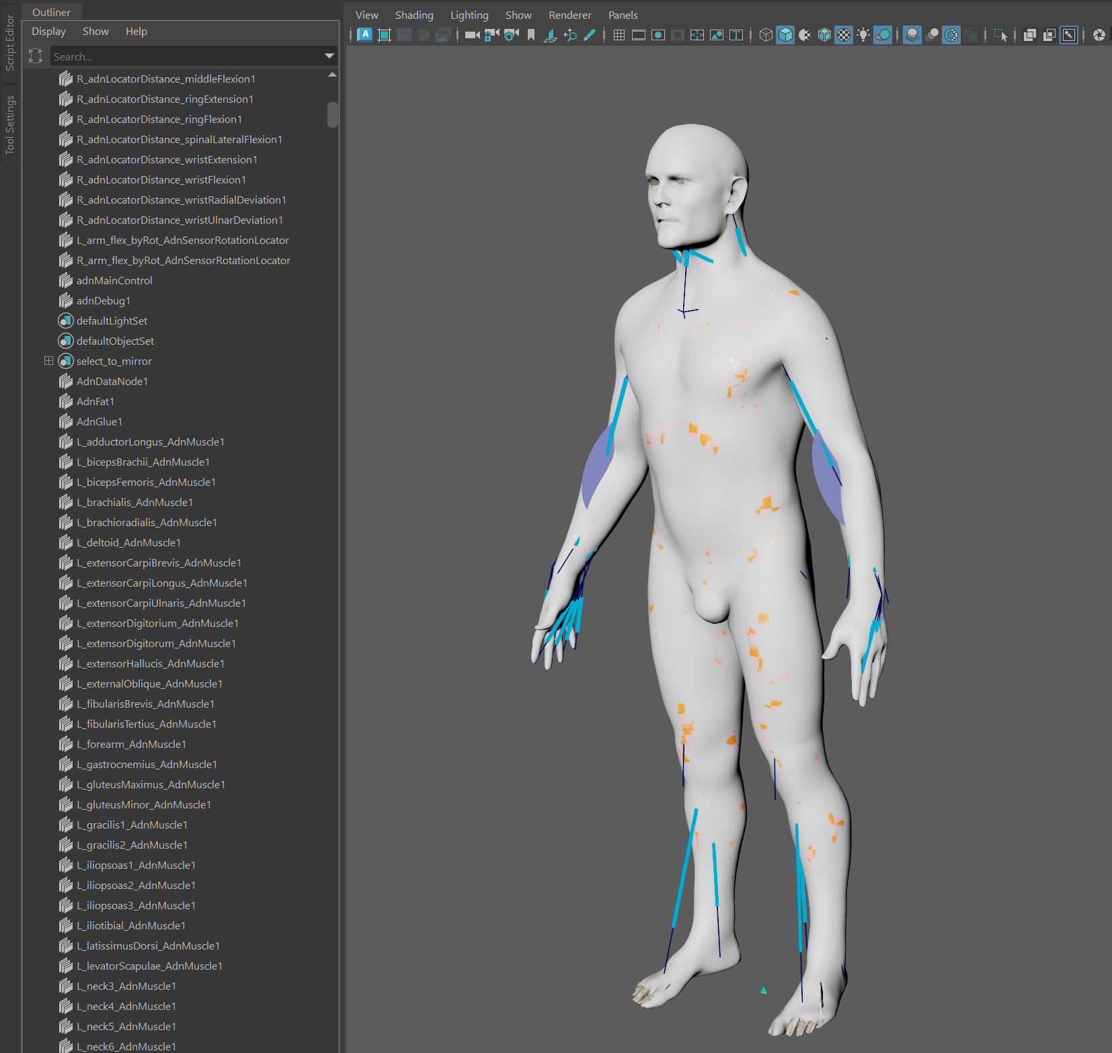Open the Outliner search filter dropdown

pyautogui.click(x=329, y=56)
